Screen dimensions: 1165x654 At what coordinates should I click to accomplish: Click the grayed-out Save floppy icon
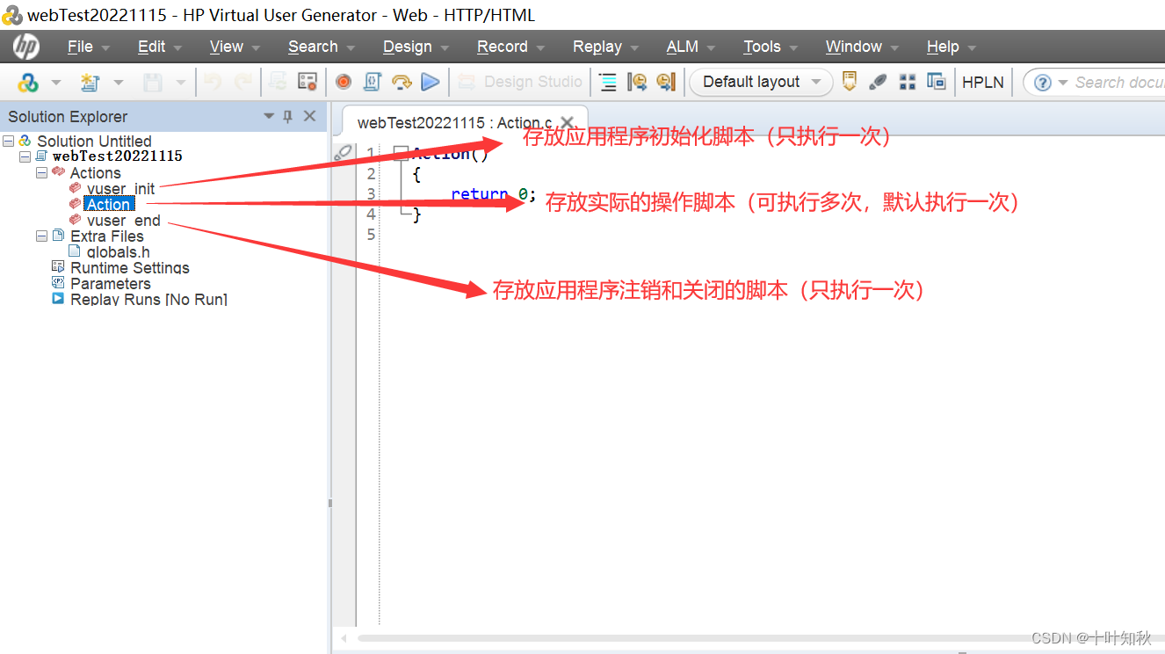[153, 83]
